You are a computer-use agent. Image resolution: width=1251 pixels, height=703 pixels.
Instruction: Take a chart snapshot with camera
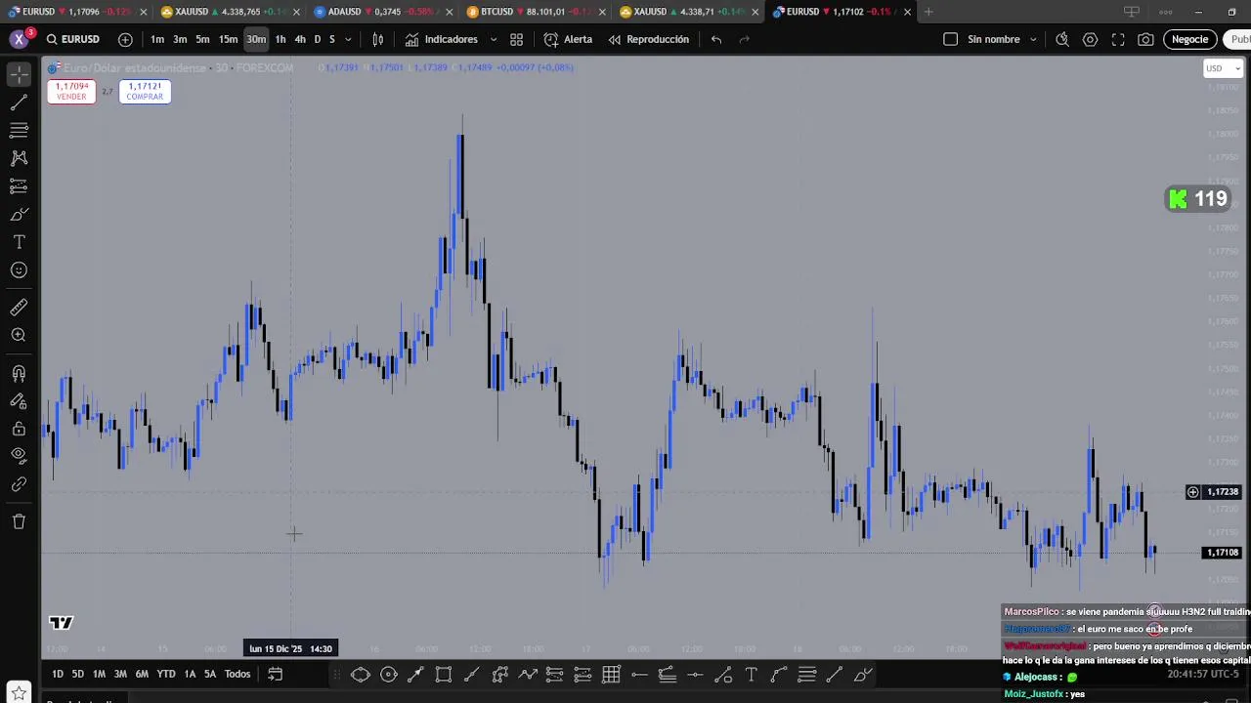pyautogui.click(x=1145, y=39)
